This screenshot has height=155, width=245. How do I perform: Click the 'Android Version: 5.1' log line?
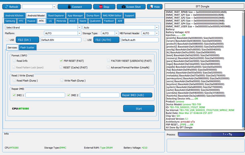click(x=177, y=119)
